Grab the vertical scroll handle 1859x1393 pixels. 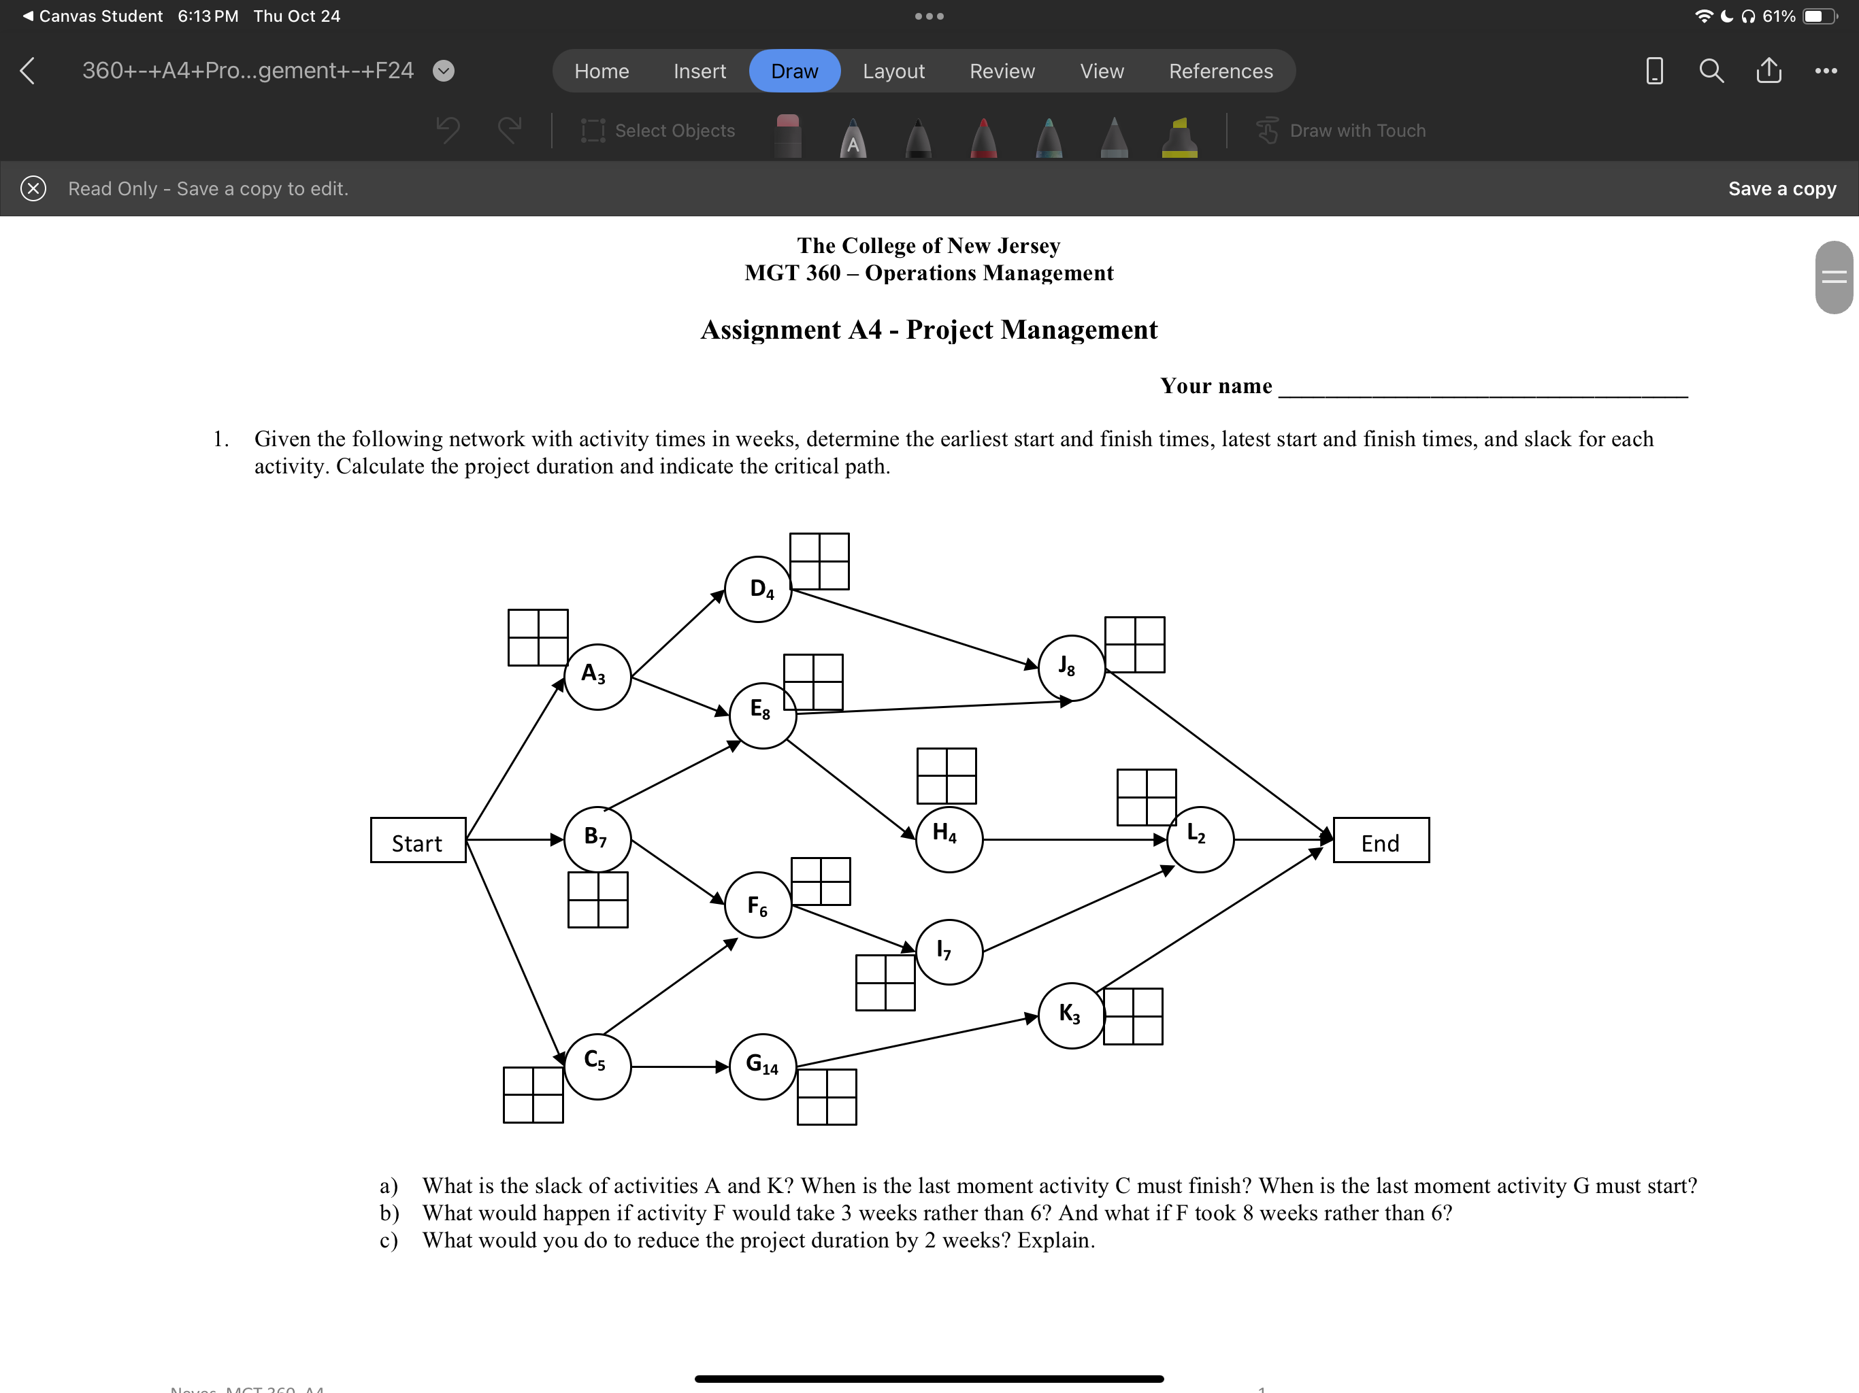(1833, 278)
